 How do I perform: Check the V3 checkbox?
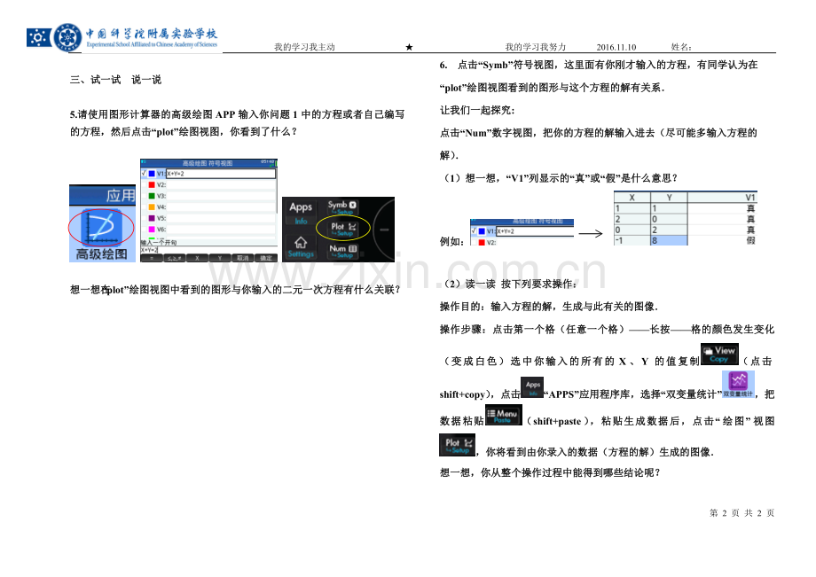[144, 196]
